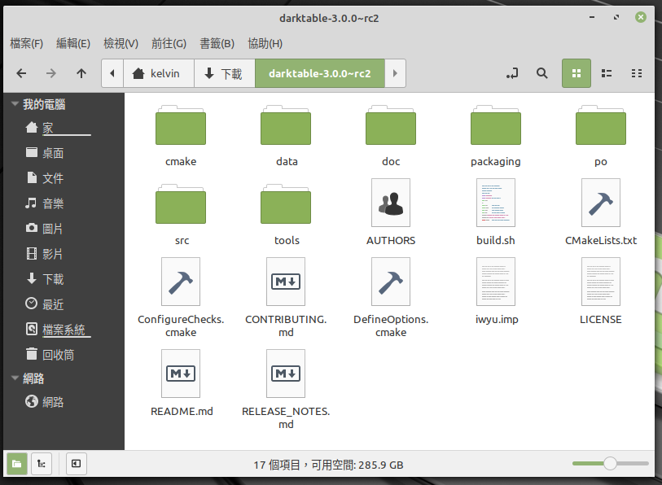The height and width of the screenshot is (485, 662).
Task: Open the 檔案 menu
Action: coord(26,43)
